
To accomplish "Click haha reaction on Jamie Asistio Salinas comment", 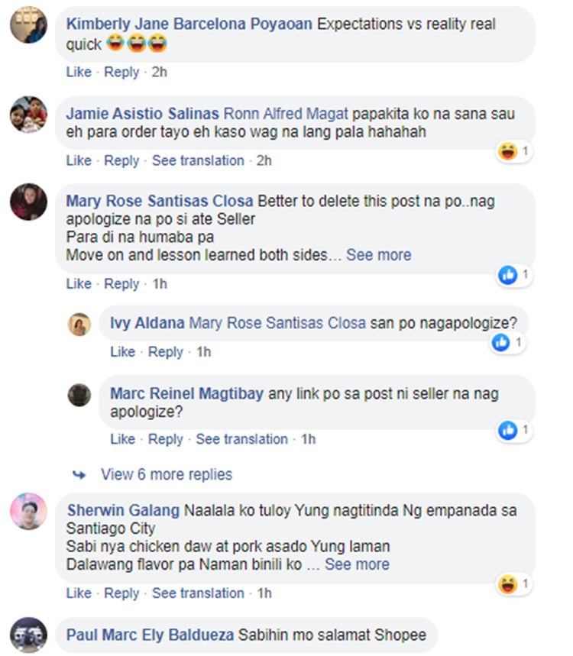I will [x=508, y=151].
